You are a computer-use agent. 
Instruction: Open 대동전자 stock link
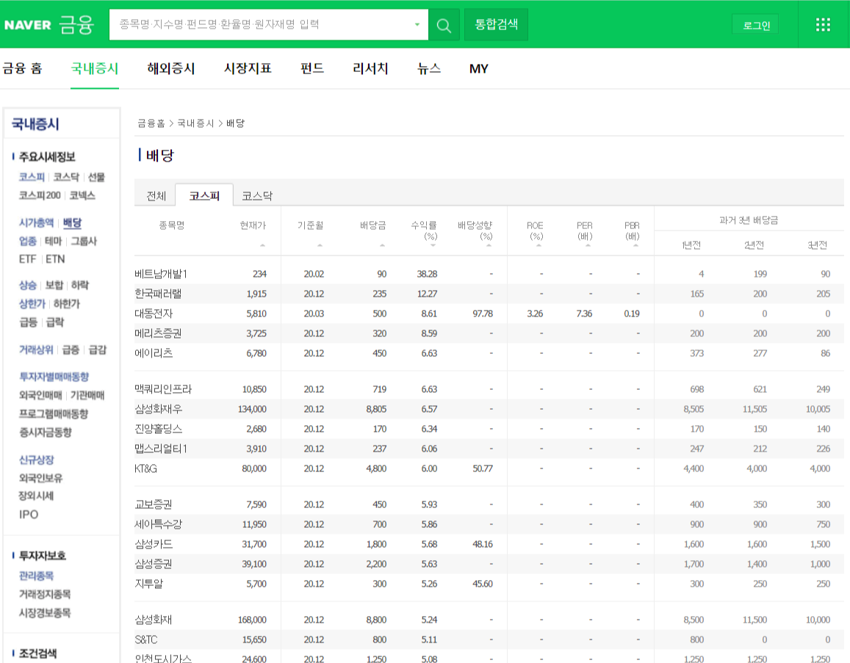154,314
